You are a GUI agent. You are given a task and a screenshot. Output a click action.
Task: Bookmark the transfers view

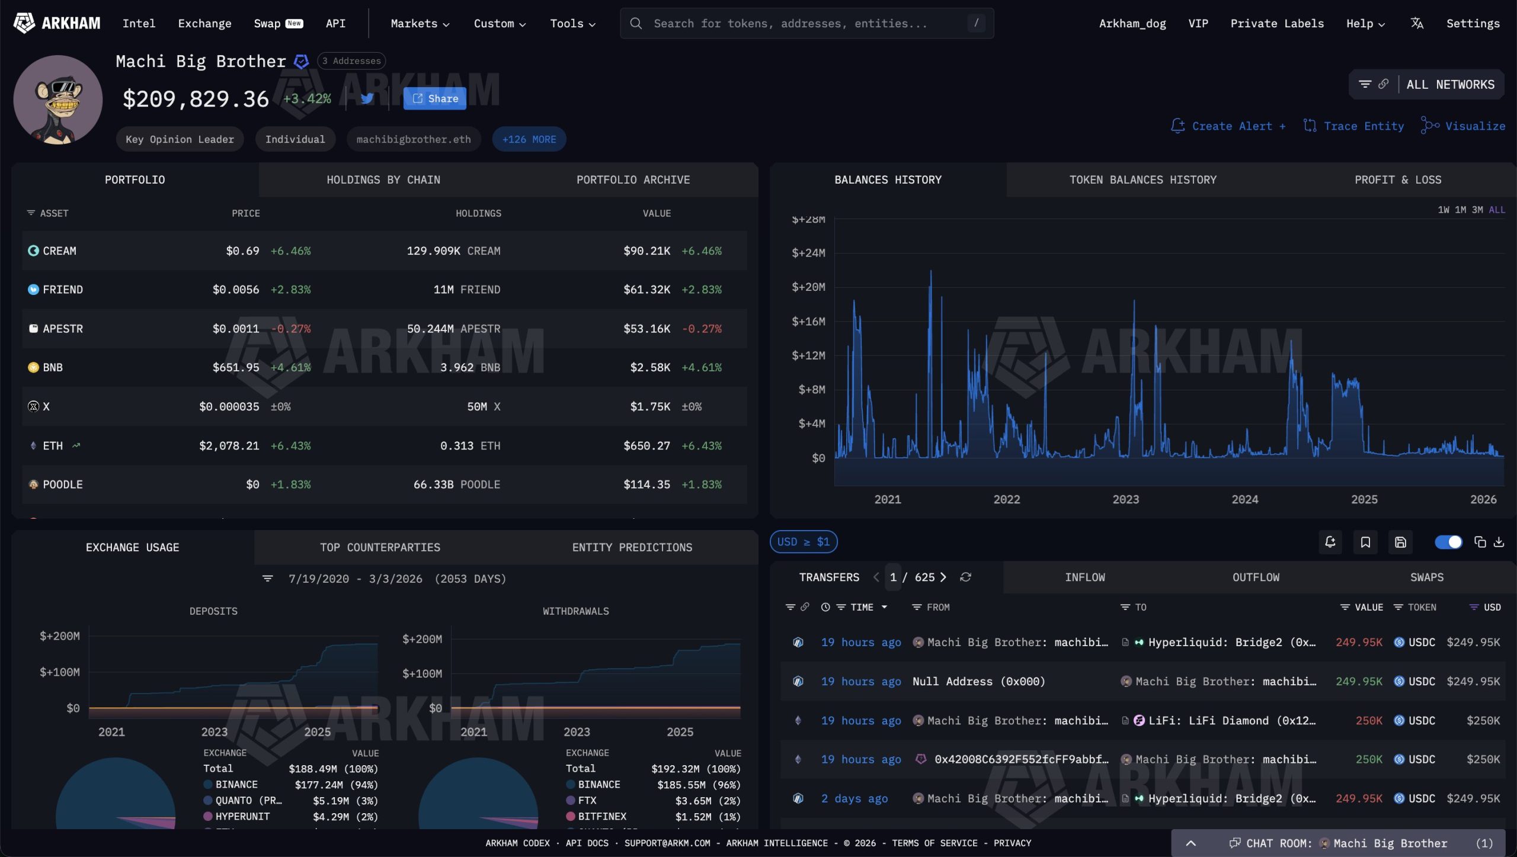click(1366, 542)
